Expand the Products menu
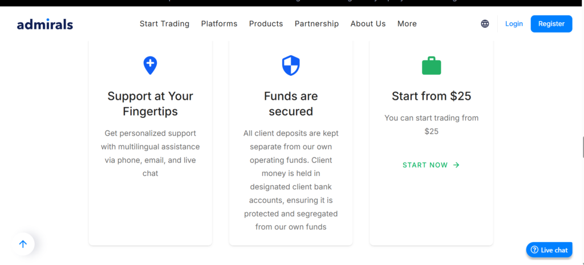The height and width of the screenshot is (265, 584). point(266,24)
